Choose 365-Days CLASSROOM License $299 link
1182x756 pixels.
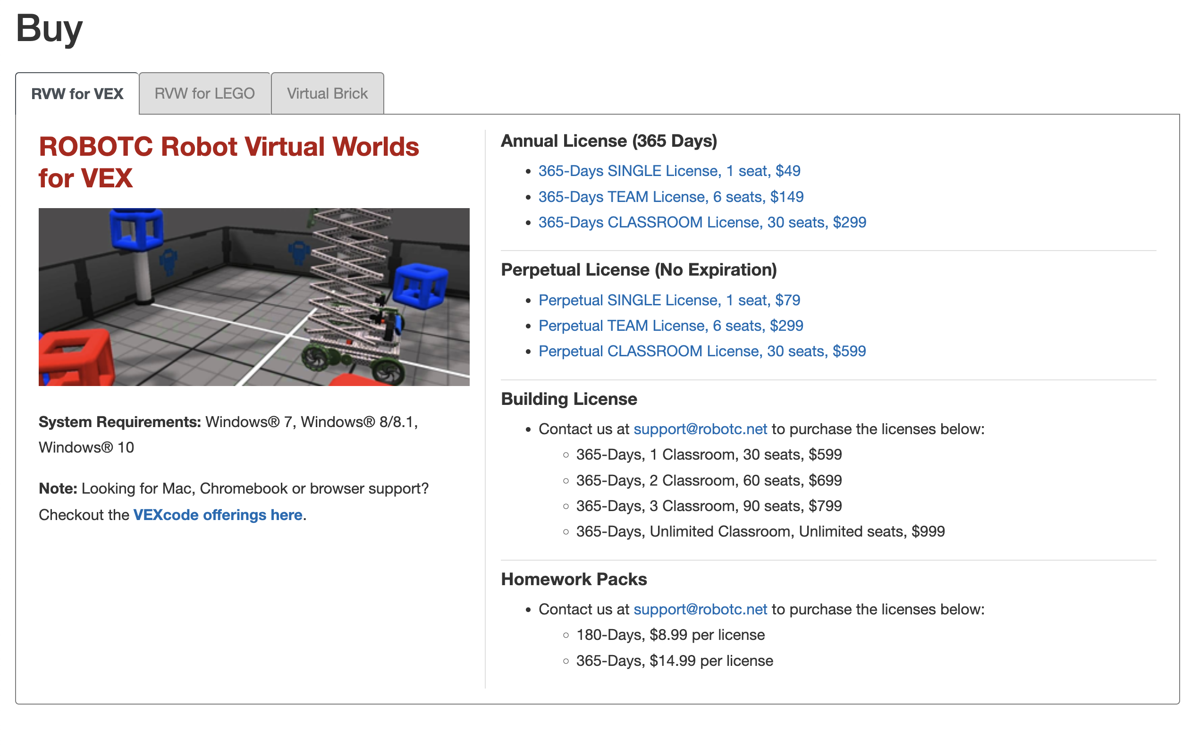pyautogui.click(x=702, y=222)
